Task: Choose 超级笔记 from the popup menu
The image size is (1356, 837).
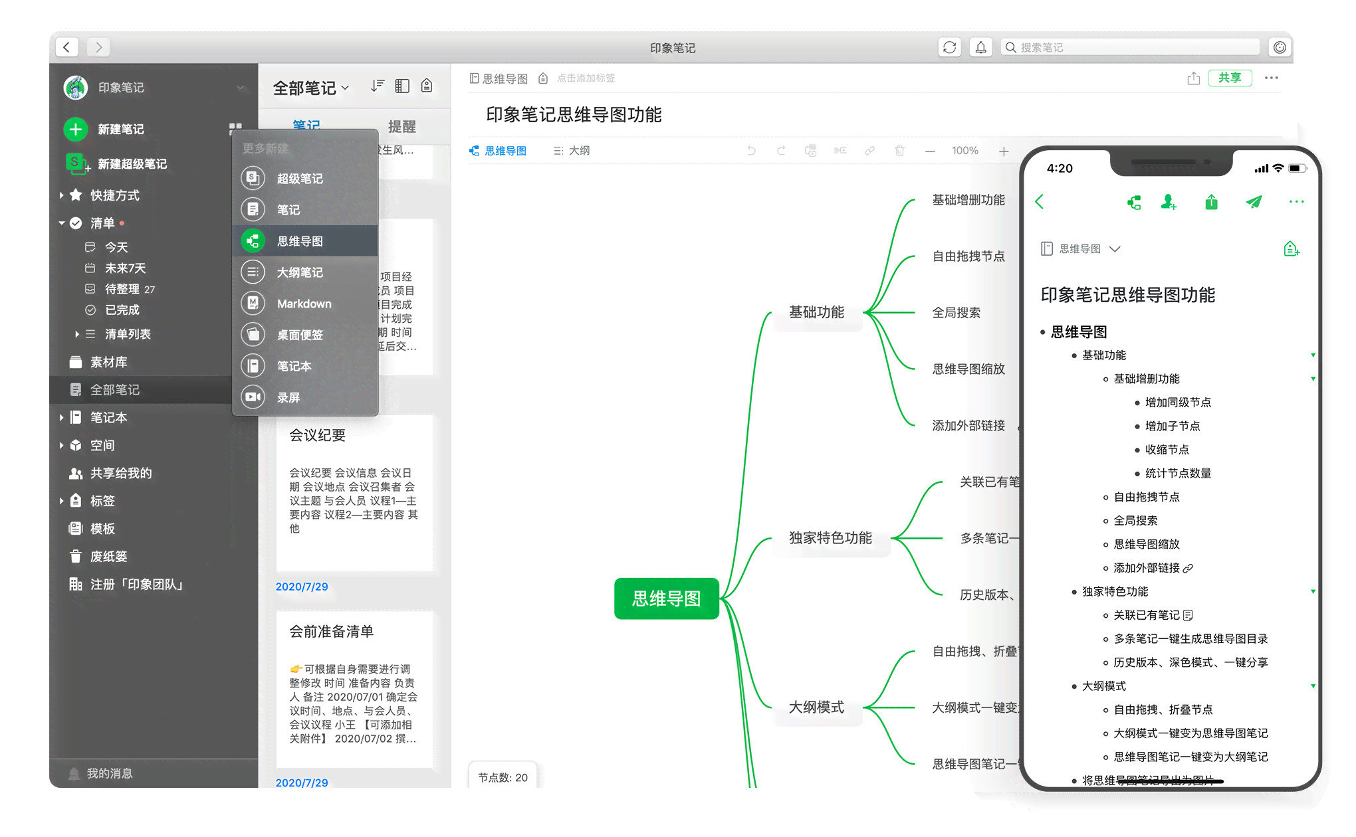Action: (305, 178)
